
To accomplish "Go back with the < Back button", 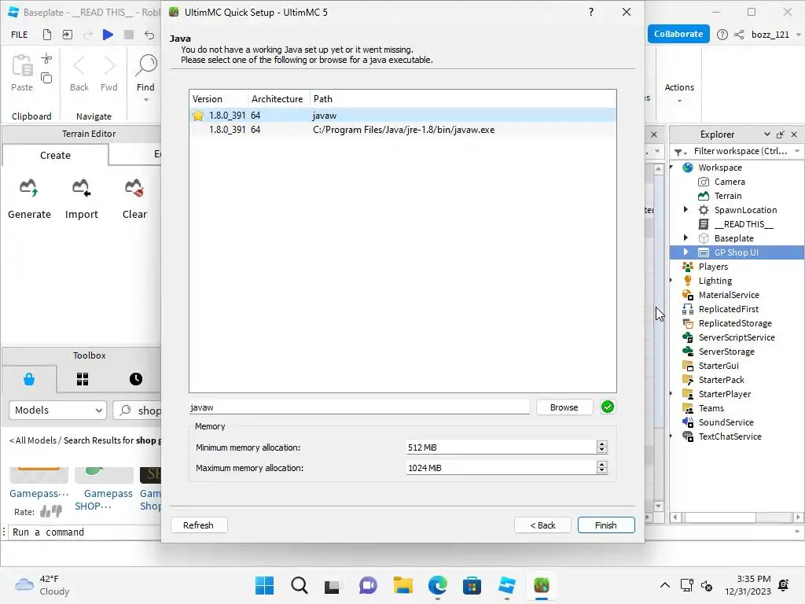I will click(542, 525).
